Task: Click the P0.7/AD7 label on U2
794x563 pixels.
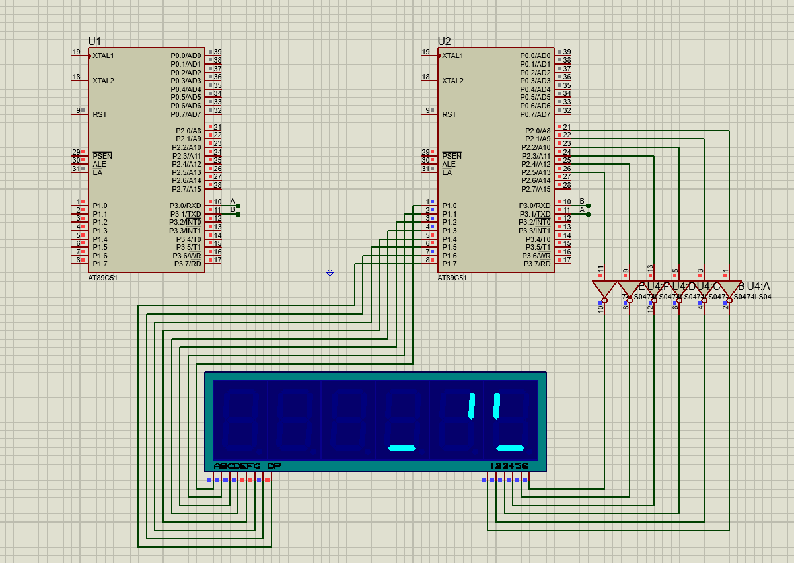Action: click(535, 114)
